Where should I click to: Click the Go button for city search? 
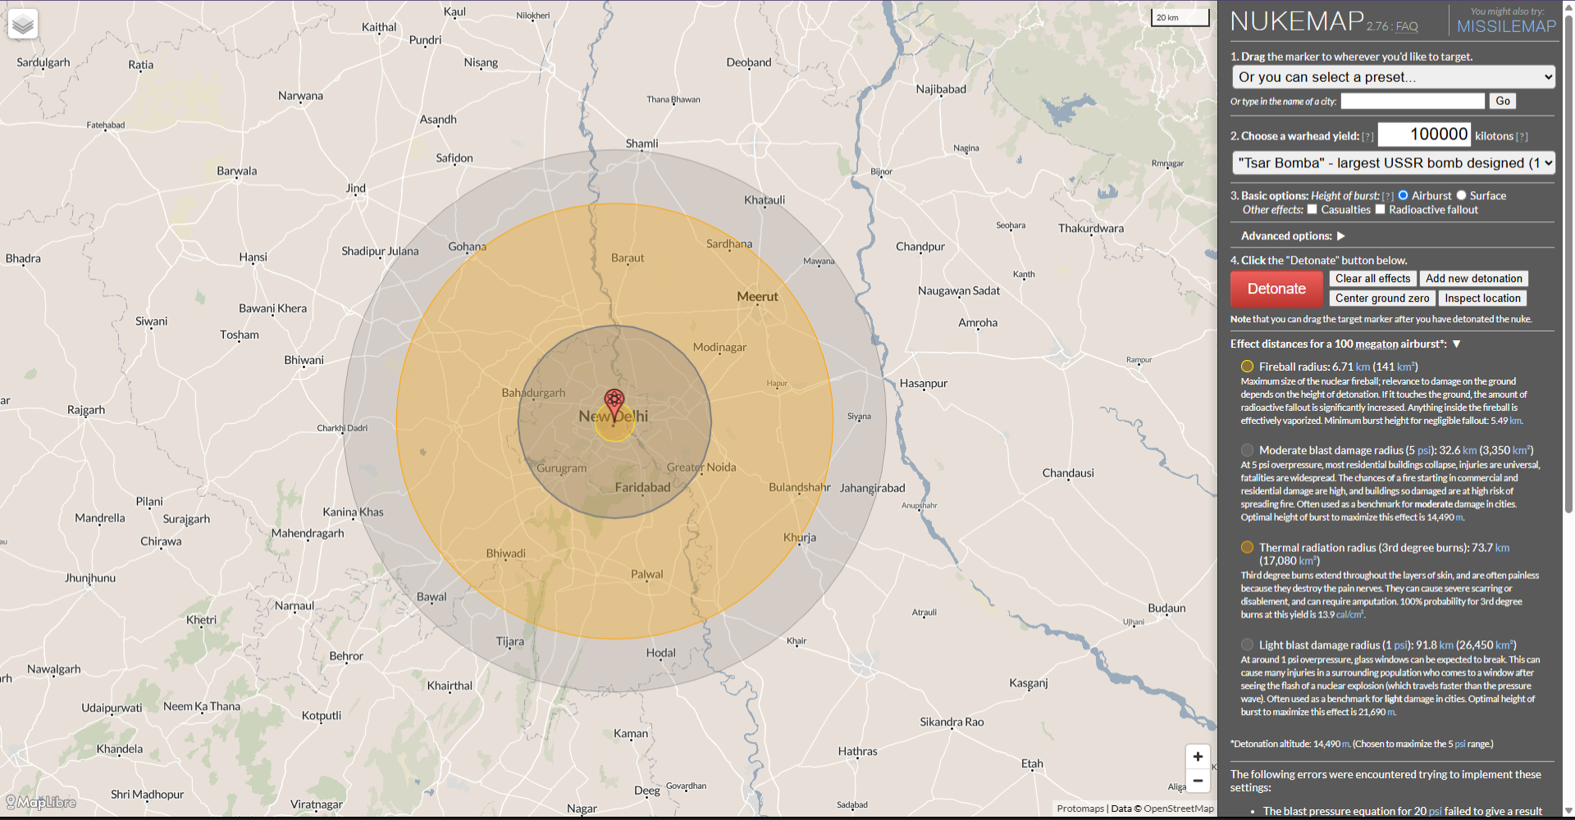coord(1503,101)
